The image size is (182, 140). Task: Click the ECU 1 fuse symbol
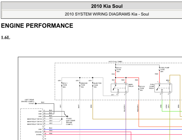62,85
